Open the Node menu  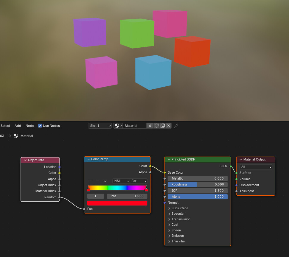pos(30,126)
